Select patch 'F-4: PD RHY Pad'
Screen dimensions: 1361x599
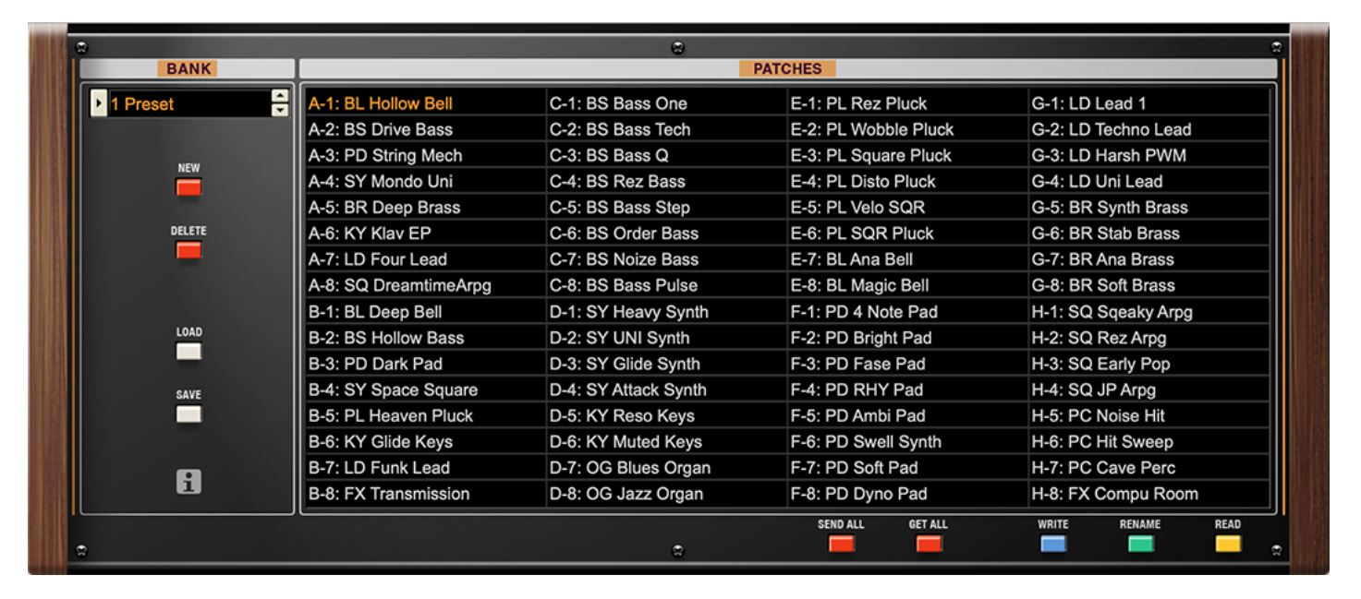pos(908,389)
